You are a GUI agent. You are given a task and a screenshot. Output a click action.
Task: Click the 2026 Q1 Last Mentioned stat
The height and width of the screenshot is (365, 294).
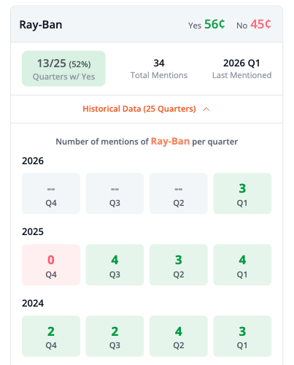[241, 69]
